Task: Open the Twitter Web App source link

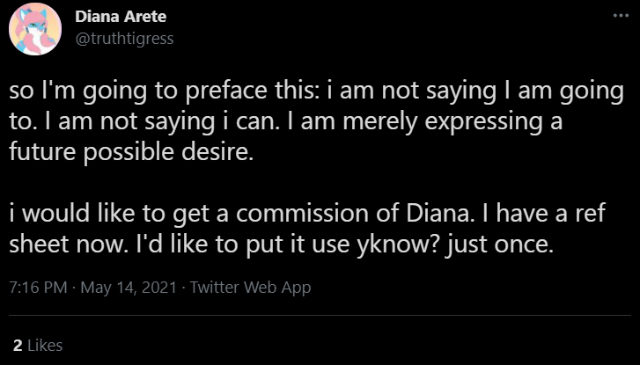Action: pos(251,288)
